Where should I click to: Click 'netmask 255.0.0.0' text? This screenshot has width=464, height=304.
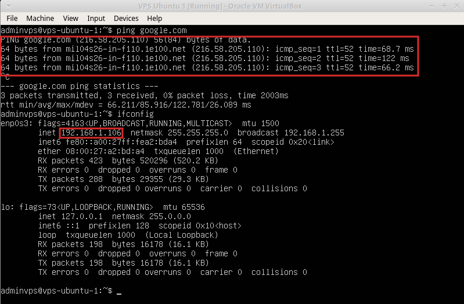tap(151, 216)
